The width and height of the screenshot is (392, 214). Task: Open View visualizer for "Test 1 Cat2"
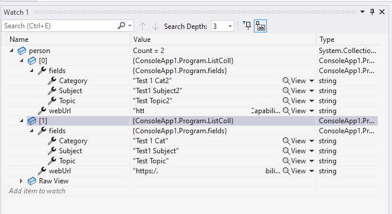(294, 81)
